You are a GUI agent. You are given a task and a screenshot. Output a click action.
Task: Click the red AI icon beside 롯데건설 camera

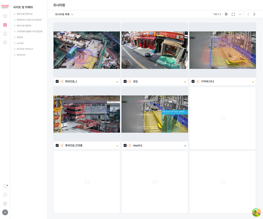pyautogui.click(x=62, y=145)
